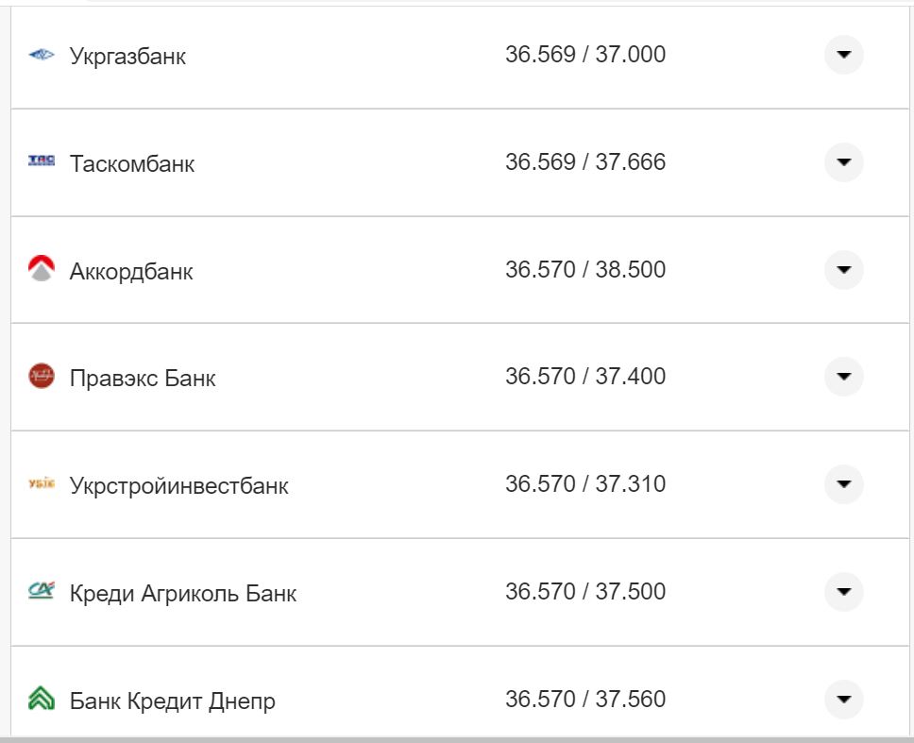Viewport: 914px width, 743px height.
Task: Expand the Банк Кредит Днепр arrow
Action: tap(843, 699)
